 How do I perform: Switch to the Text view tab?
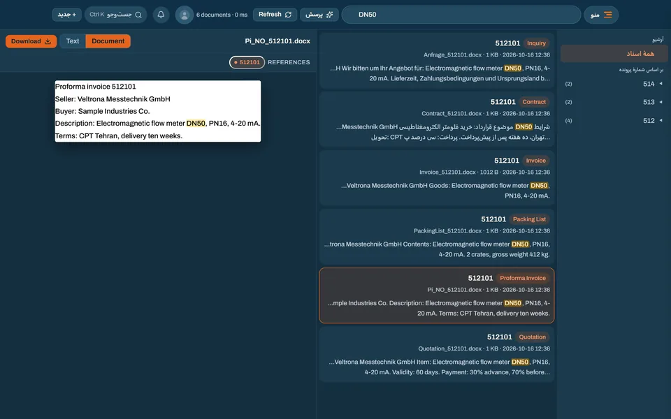click(x=72, y=41)
